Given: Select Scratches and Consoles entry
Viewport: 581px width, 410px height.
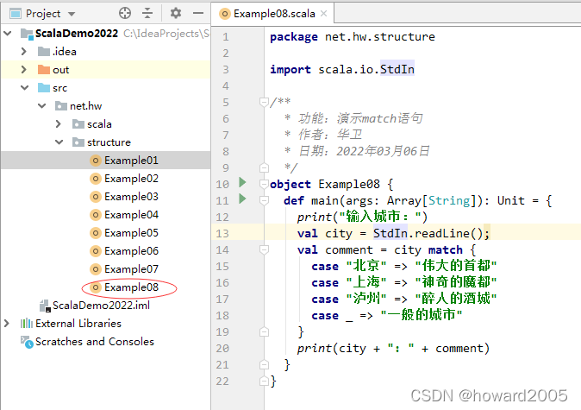Looking at the screenshot, I should (x=95, y=341).
